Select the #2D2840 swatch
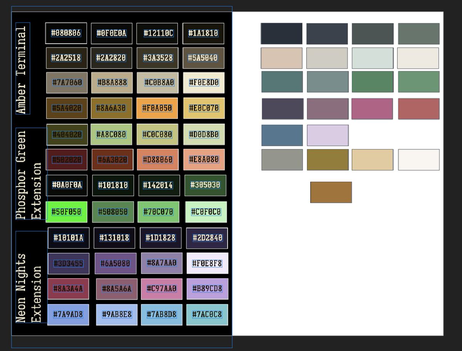 [x=207, y=238]
